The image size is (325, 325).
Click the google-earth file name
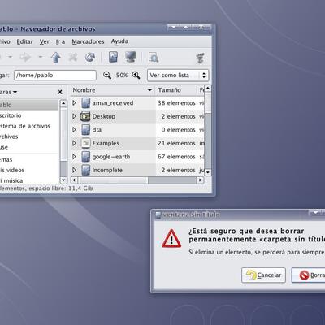[111, 157]
